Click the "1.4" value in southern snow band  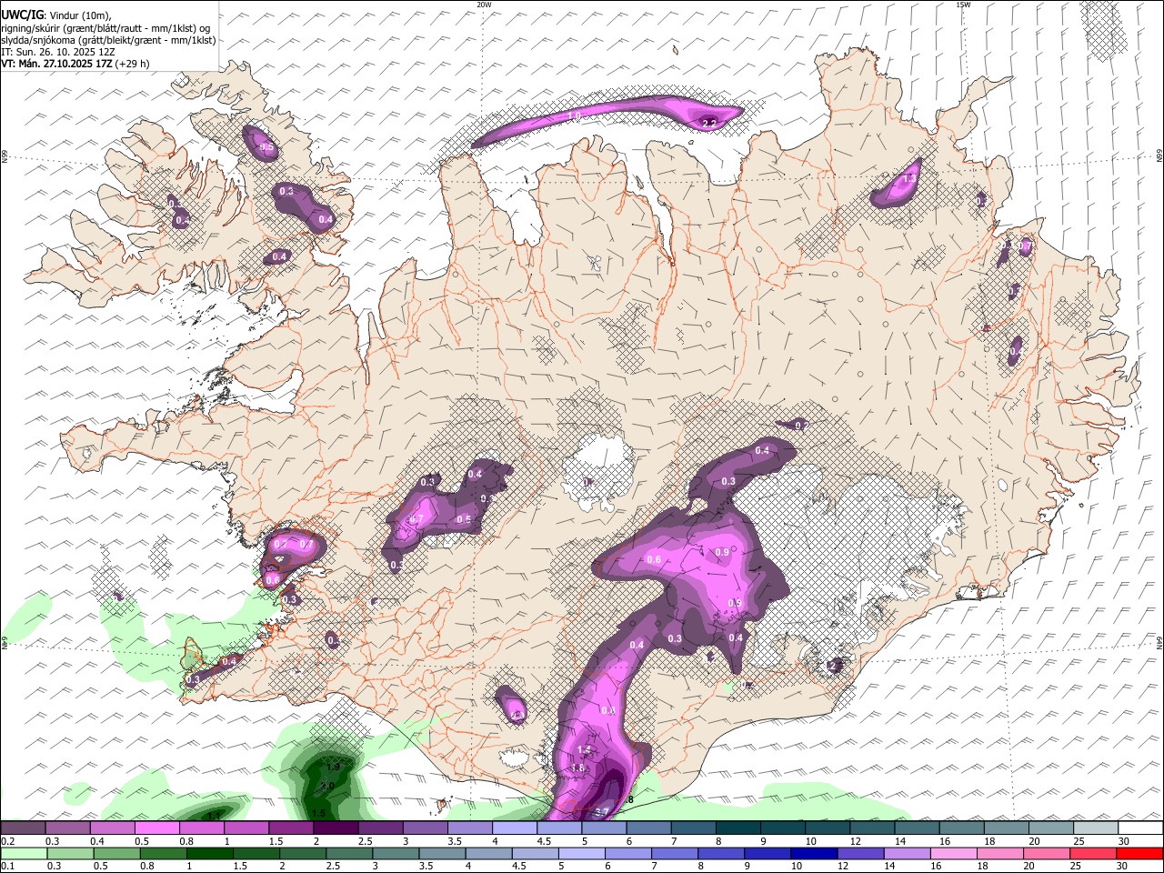point(585,750)
